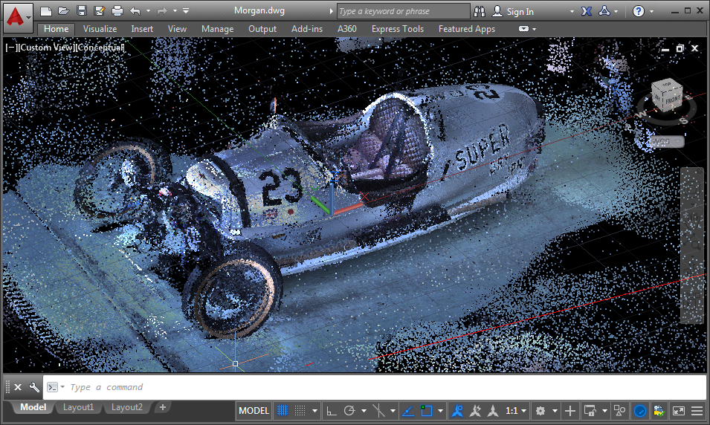Open the Layout1 tab
The image size is (710, 425).
(79, 407)
